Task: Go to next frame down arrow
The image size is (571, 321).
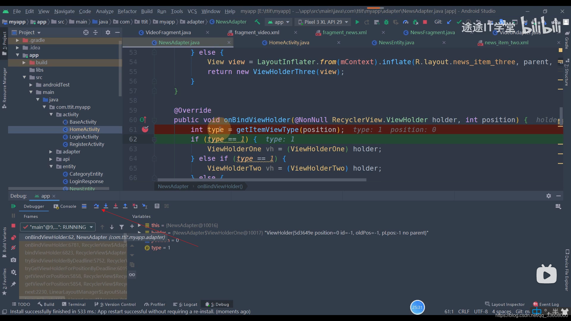Action: click(112, 227)
